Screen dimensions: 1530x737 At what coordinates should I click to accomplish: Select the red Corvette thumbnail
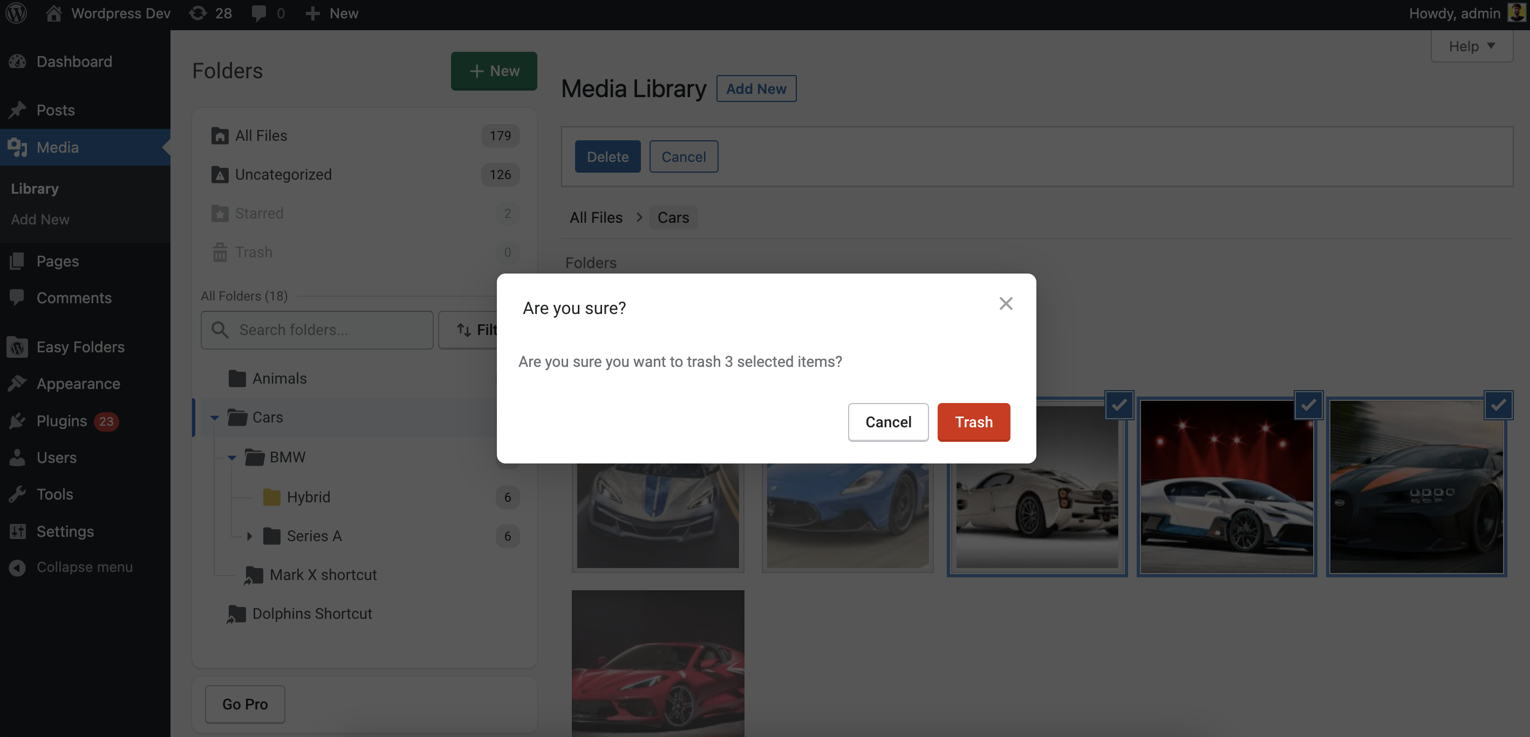click(x=658, y=664)
